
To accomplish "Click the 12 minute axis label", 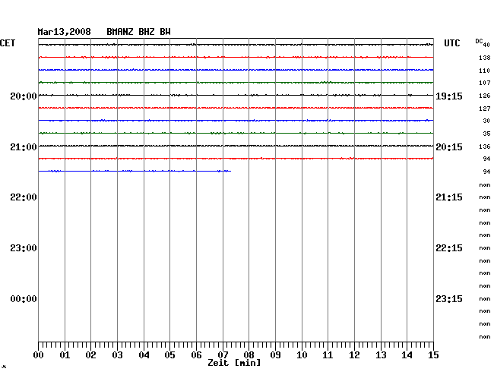I will [x=354, y=355].
